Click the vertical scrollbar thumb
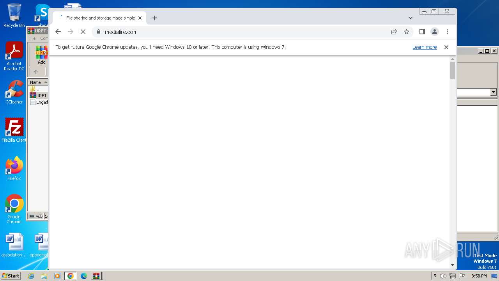The image size is (499, 281). [453, 71]
